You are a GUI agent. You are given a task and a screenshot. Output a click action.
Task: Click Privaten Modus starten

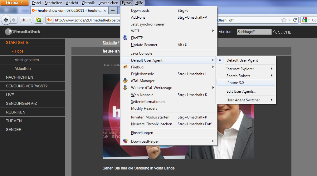tap(169, 117)
